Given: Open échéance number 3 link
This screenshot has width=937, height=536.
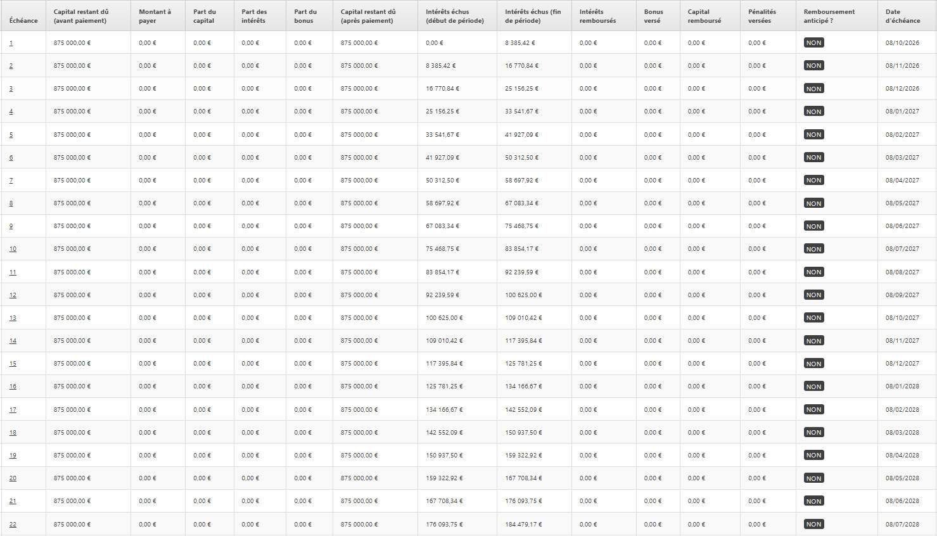Looking at the screenshot, I should coord(11,89).
